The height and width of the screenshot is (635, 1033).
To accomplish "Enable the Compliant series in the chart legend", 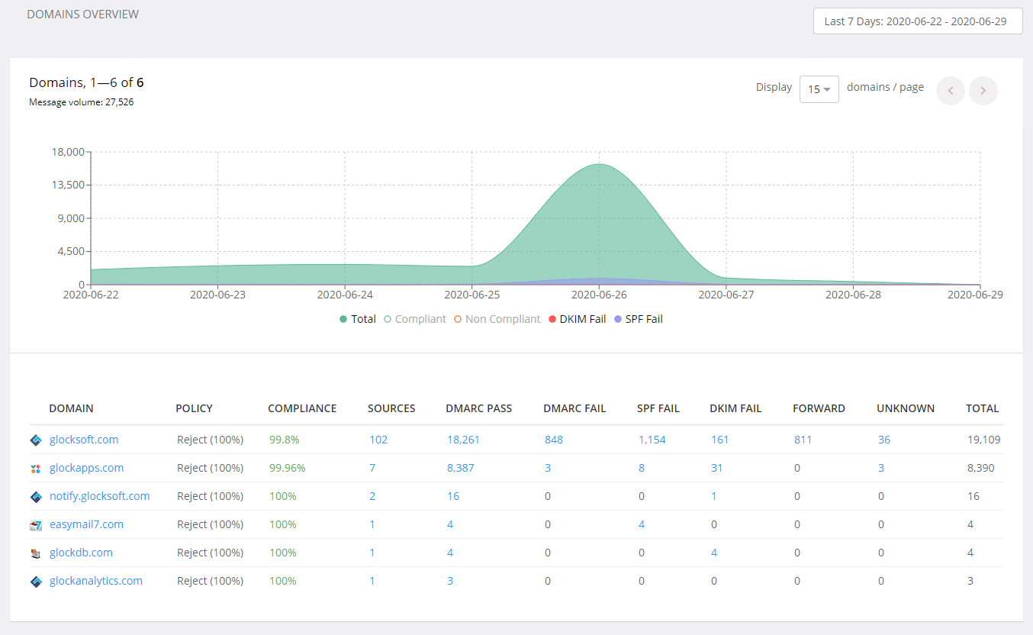I will (414, 319).
